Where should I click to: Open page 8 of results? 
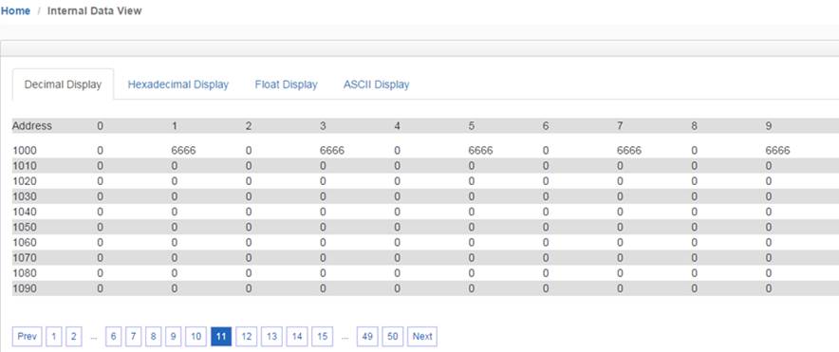point(153,337)
